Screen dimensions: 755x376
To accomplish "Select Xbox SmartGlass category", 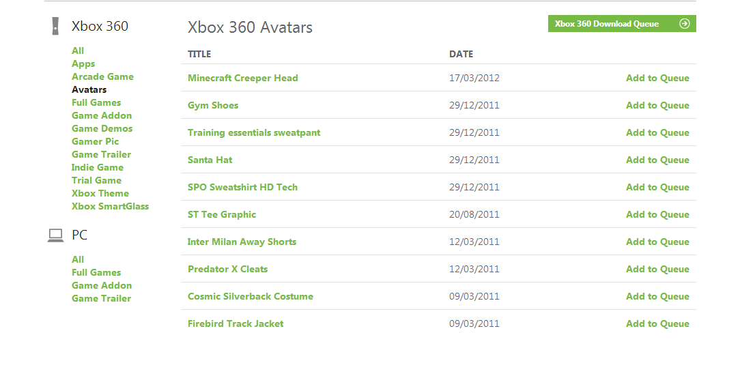I will tap(110, 206).
